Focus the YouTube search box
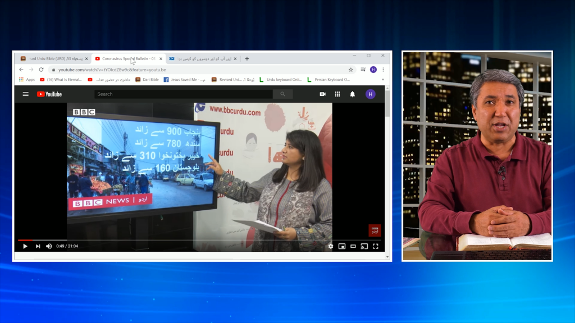The image size is (575, 323). click(x=183, y=94)
